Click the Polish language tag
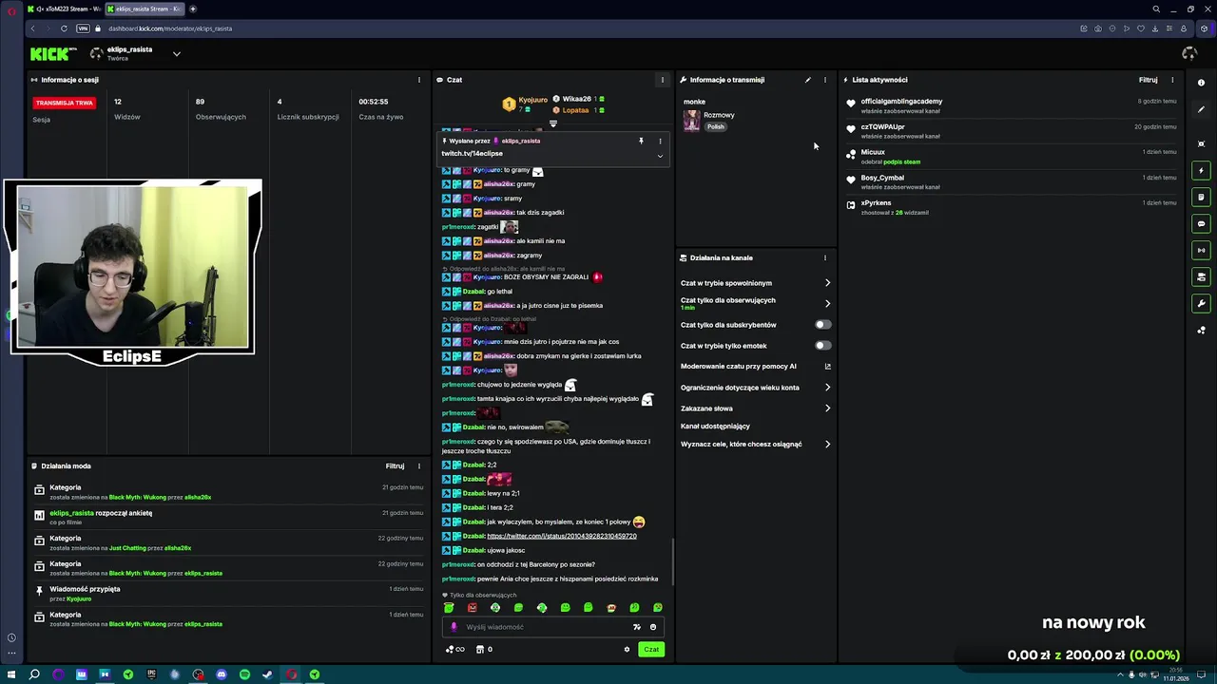Viewport: 1217px width, 684px height. coord(716,126)
